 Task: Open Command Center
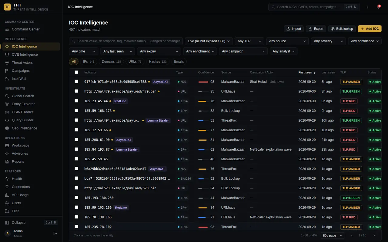pyautogui.click(x=31, y=29)
